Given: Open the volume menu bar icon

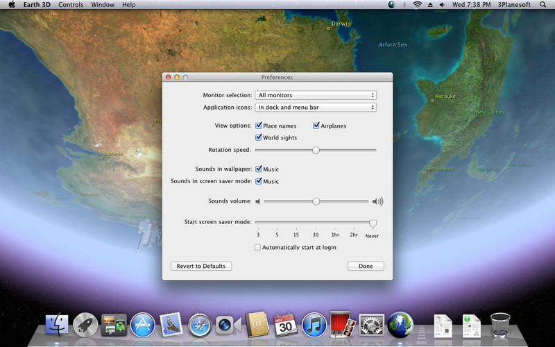Looking at the screenshot, I should (442, 5).
